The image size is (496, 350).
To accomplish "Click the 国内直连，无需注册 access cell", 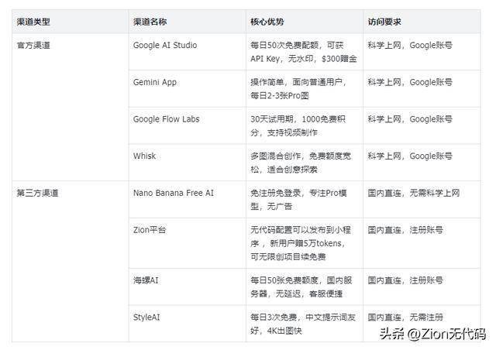I will (405, 317).
